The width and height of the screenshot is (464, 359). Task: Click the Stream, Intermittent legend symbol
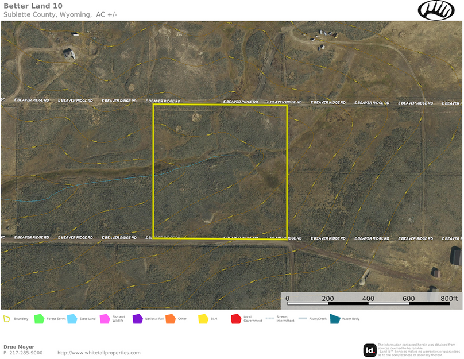pyautogui.click(x=269, y=318)
